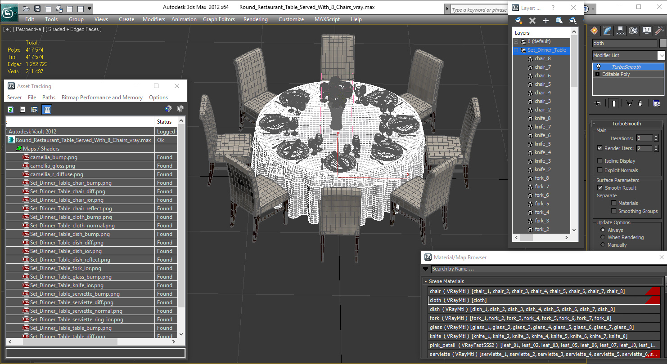Open Quick Access toolbar customize dropdown arrow

(x=90, y=9)
